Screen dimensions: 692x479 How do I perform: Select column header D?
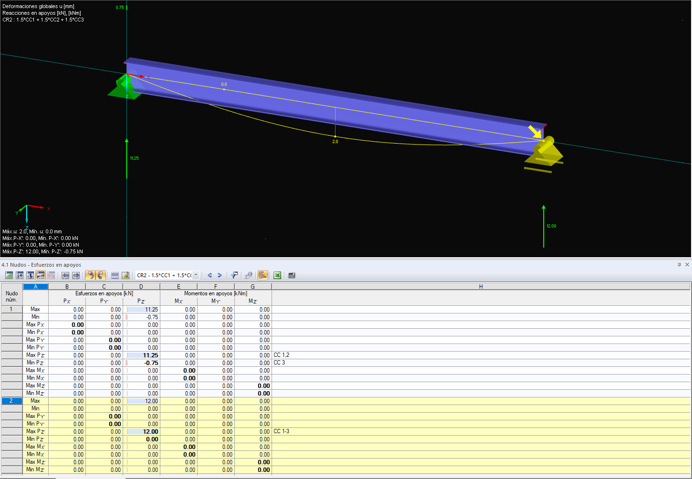coord(141,287)
